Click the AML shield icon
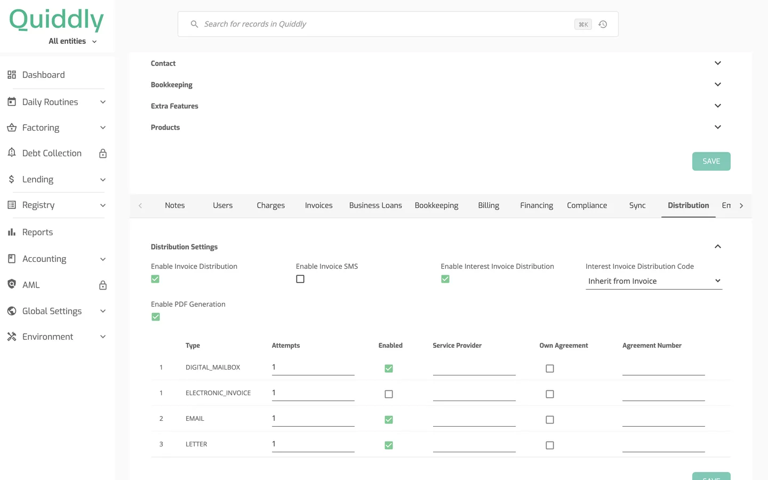The height and width of the screenshot is (480, 768). [12, 284]
